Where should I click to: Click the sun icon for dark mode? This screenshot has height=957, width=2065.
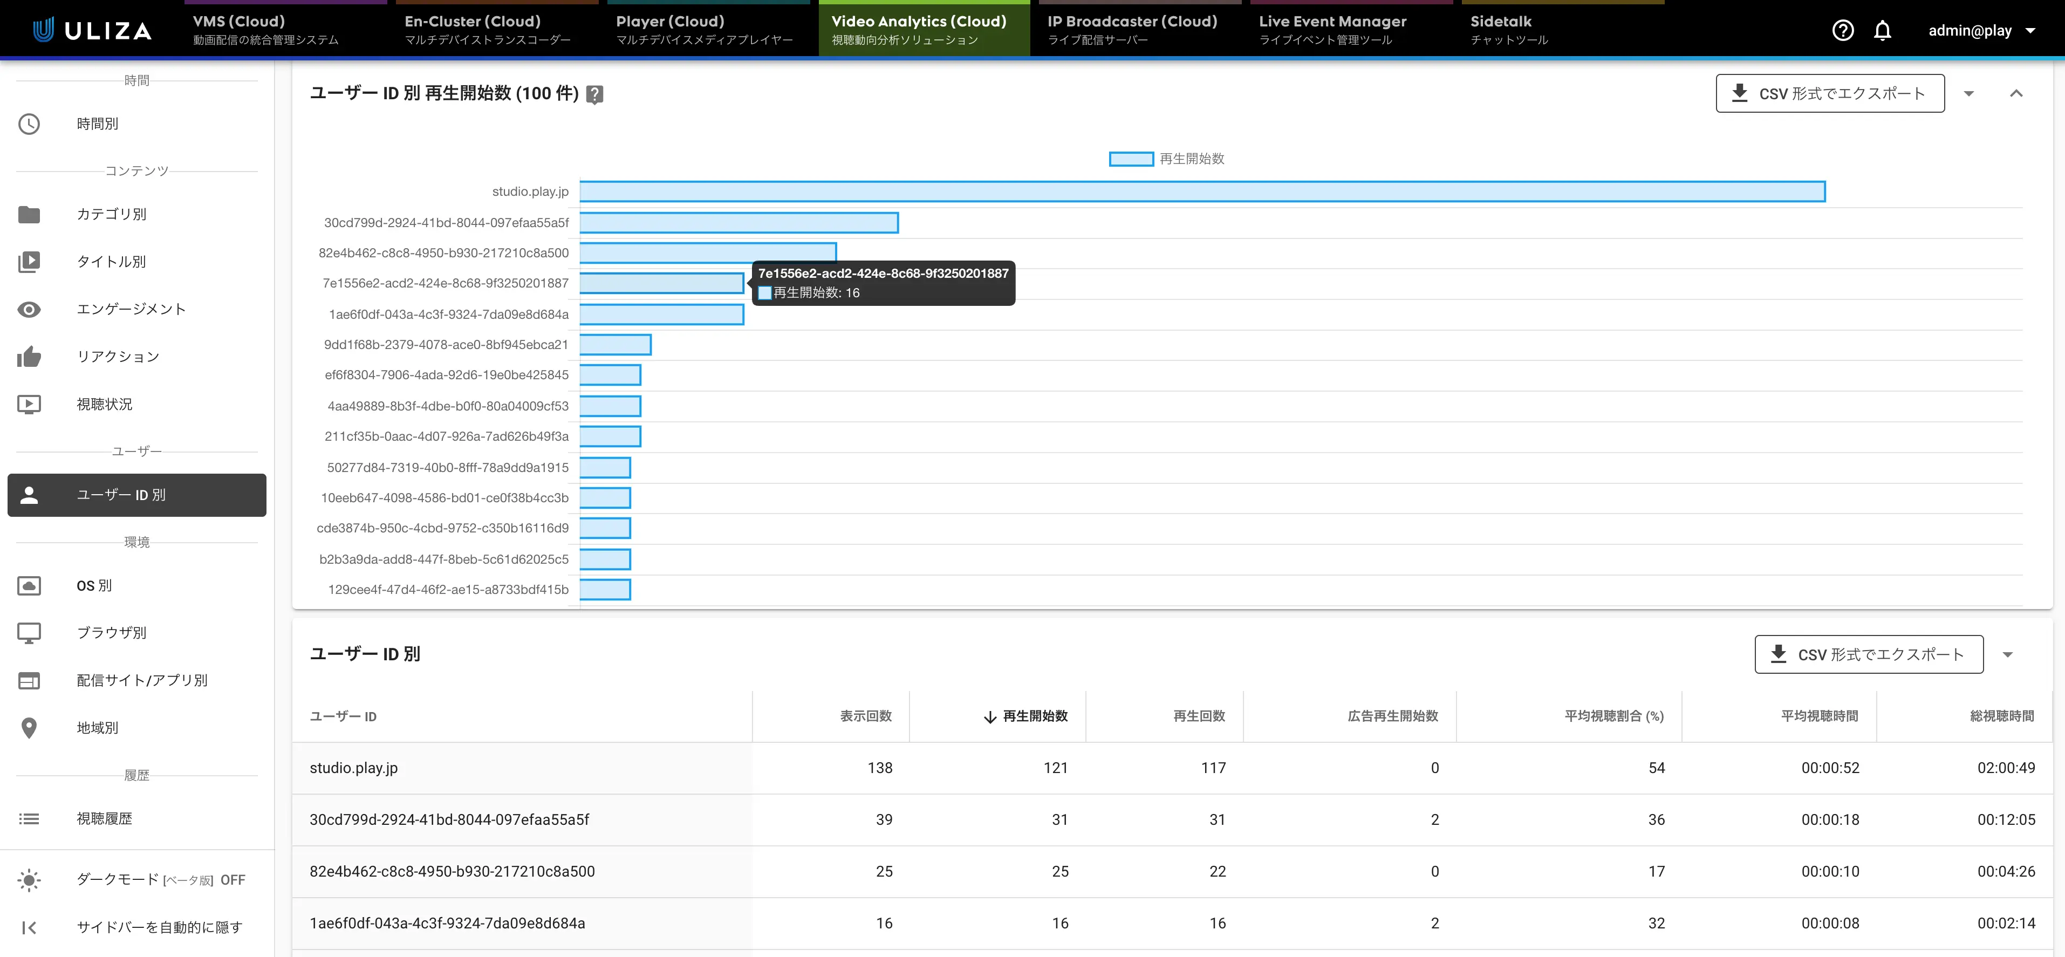29,880
